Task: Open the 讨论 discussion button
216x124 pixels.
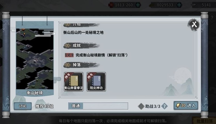Action: [23, 106]
